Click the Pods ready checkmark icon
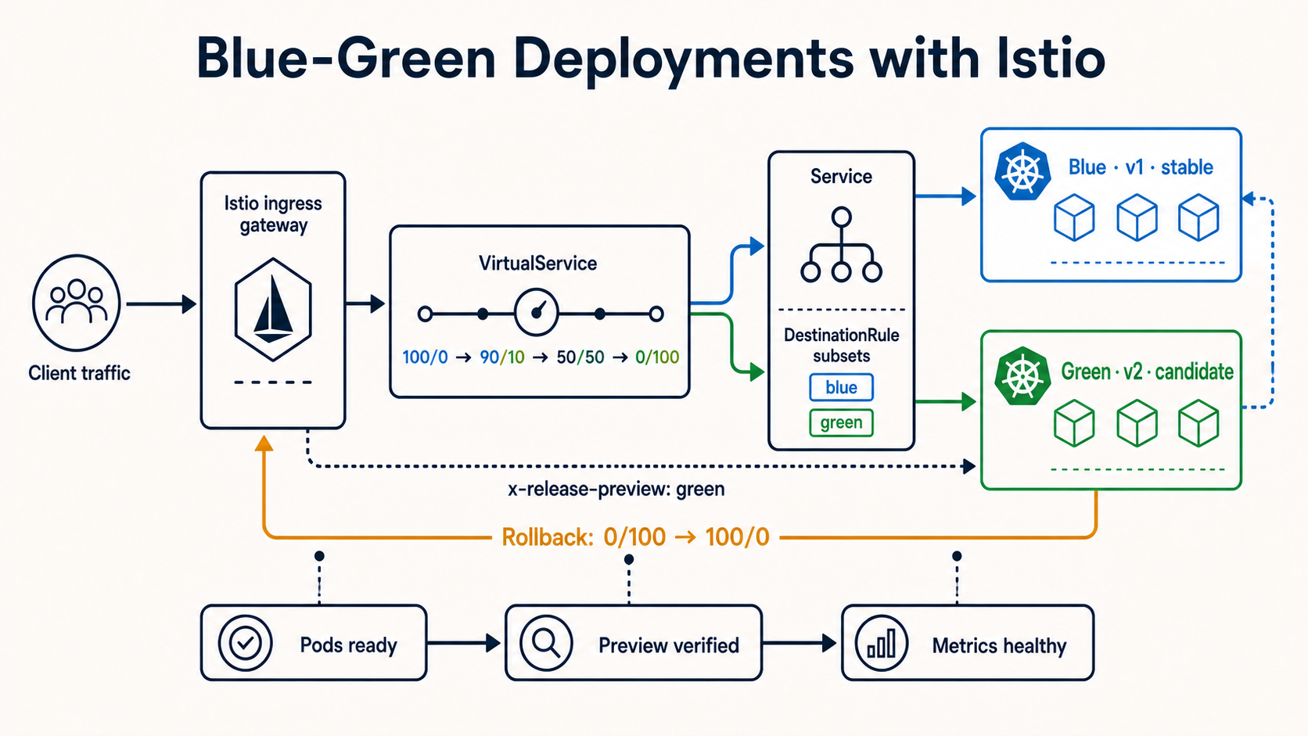 tap(246, 643)
